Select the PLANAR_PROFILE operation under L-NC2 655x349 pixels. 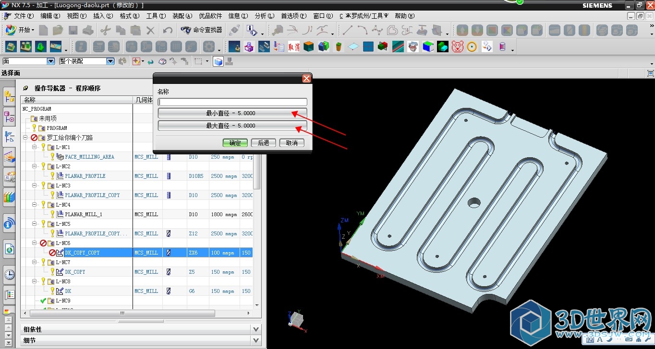(85, 176)
